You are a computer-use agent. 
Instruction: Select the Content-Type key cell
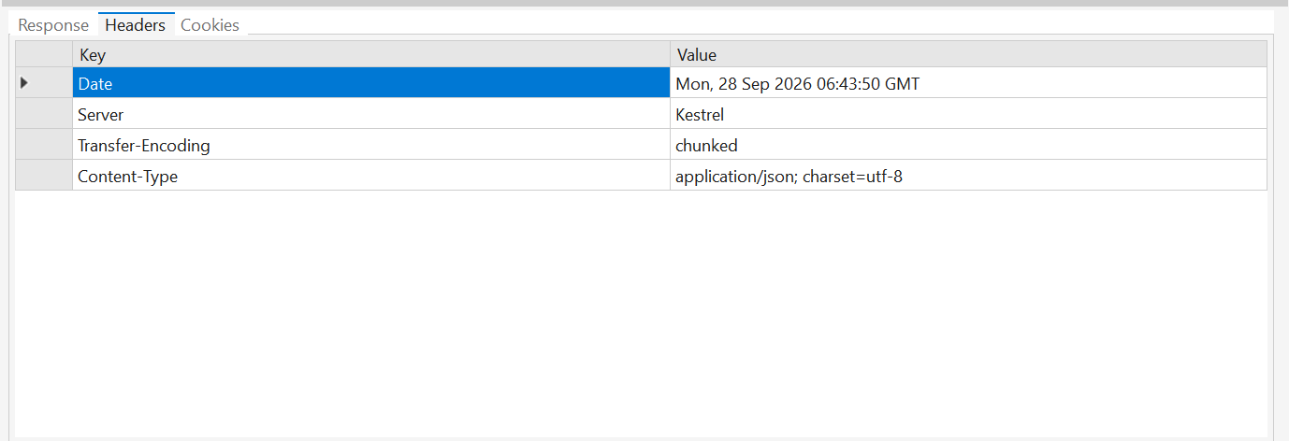click(371, 176)
